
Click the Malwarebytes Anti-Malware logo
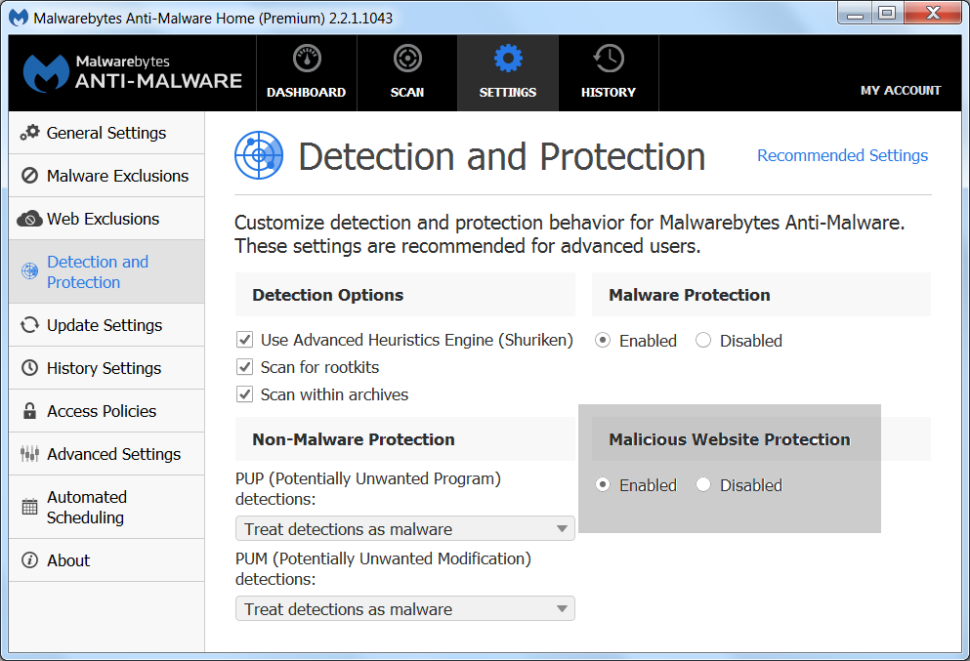click(x=132, y=73)
